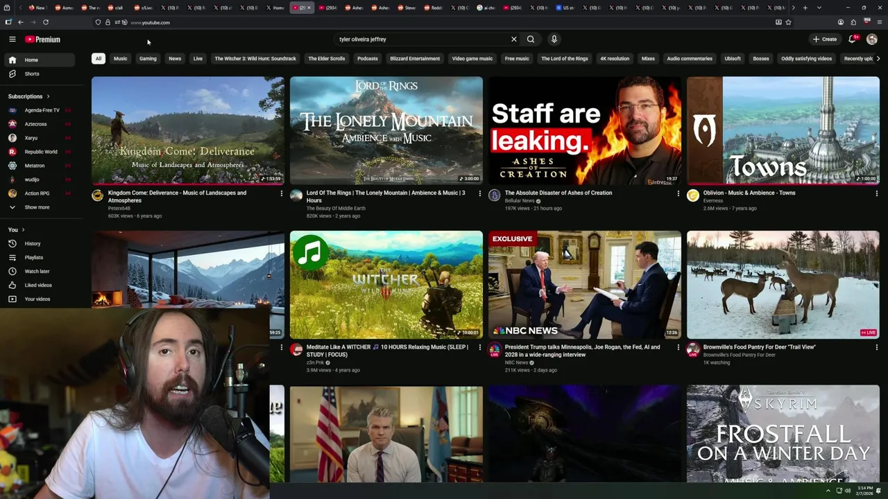
Task: Open the YouTube hamburger guide menu
Action: click(12, 40)
